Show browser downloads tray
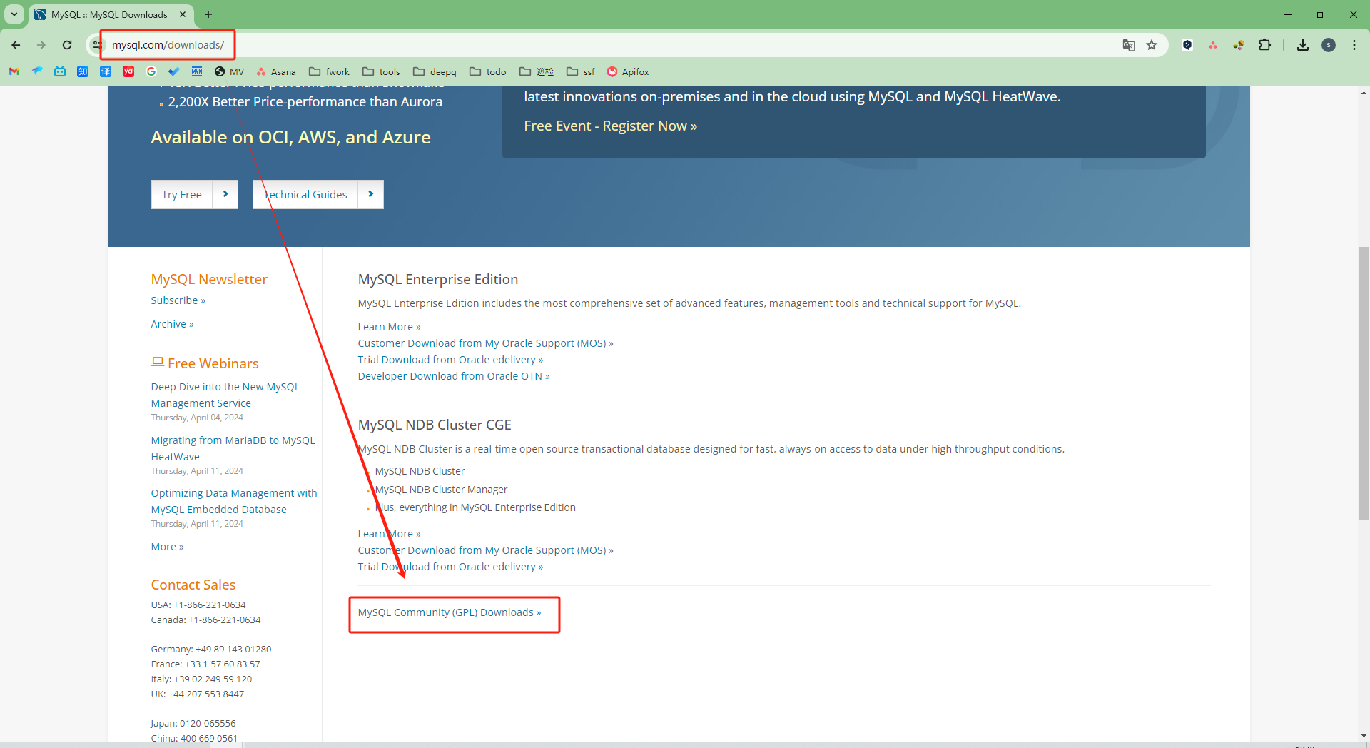This screenshot has height=748, width=1370. click(x=1303, y=45)
